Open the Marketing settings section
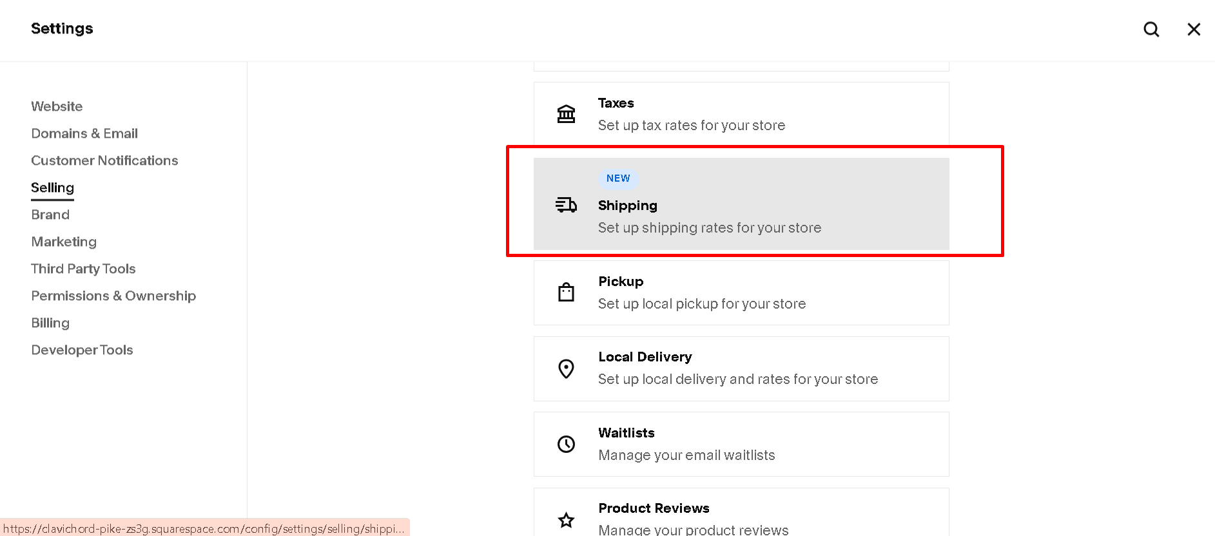The width and height of the screenshot is (1215, 536). [64, 242]
